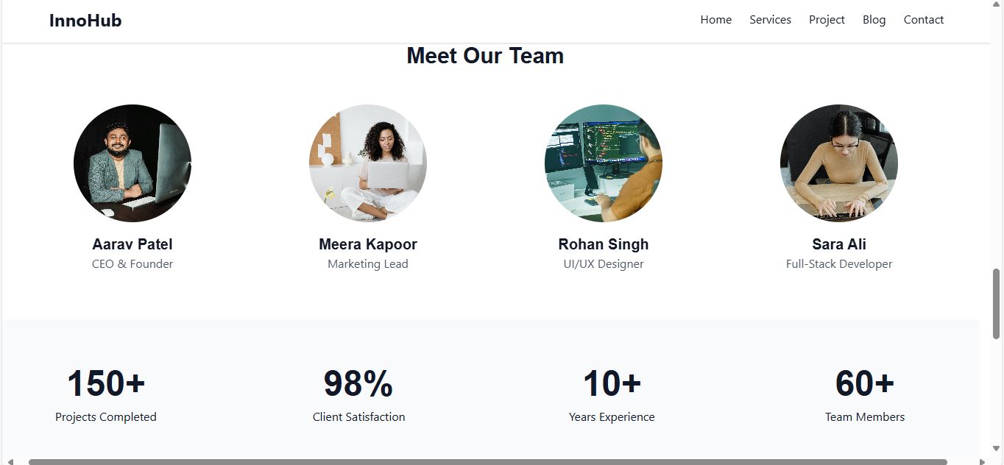1004x465 pixels.
Task: Click the 150+ Projects Completed stat
Action: click(x=106, y=384)
